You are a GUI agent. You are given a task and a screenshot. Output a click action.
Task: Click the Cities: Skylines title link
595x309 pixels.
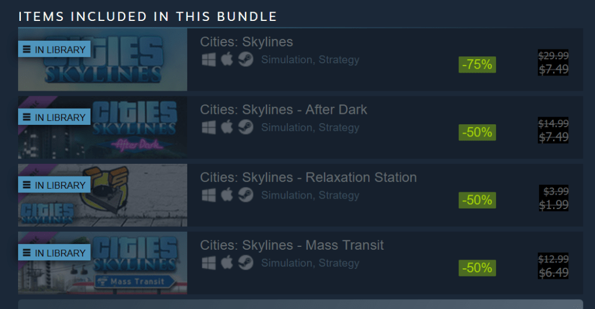pyautogui.click(x=246, y=42)
